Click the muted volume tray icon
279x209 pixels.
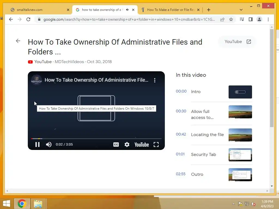253,204
